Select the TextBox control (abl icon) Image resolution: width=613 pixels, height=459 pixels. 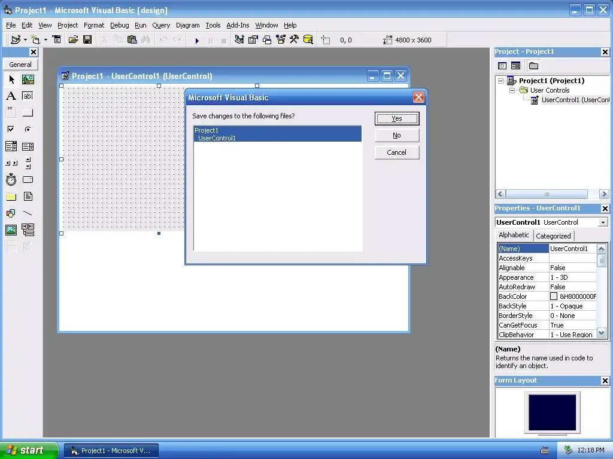28,96
